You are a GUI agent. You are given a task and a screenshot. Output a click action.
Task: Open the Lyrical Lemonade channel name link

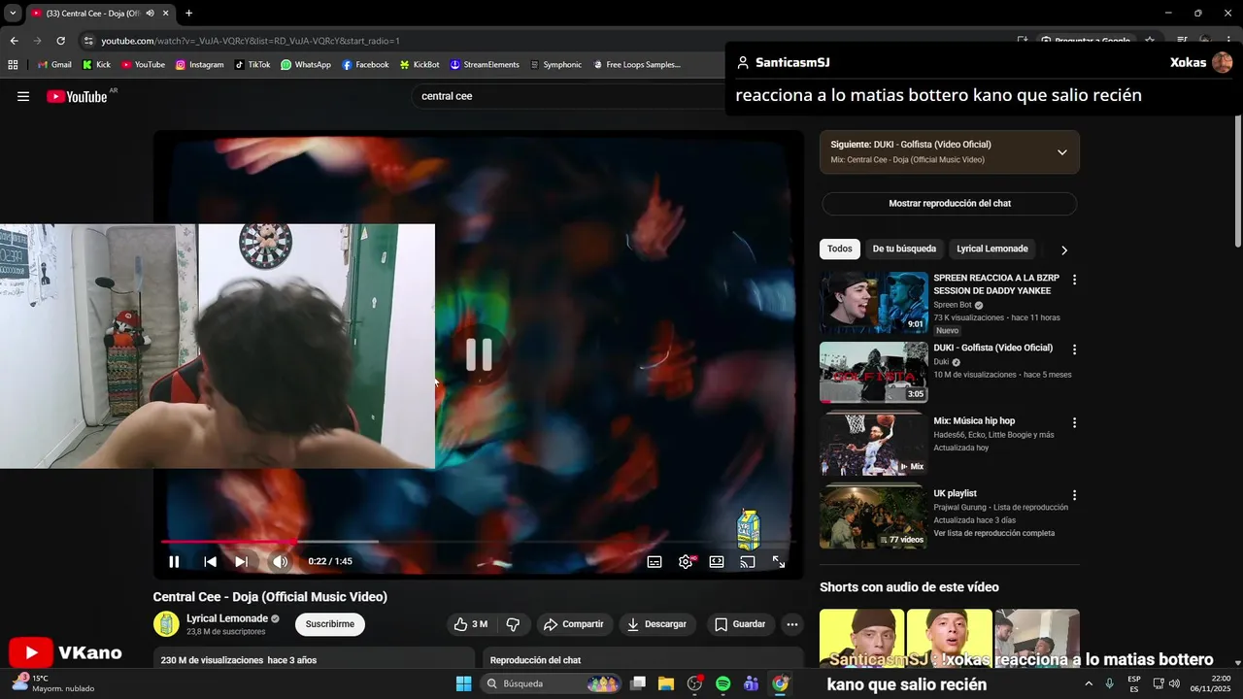click(227, 618)
